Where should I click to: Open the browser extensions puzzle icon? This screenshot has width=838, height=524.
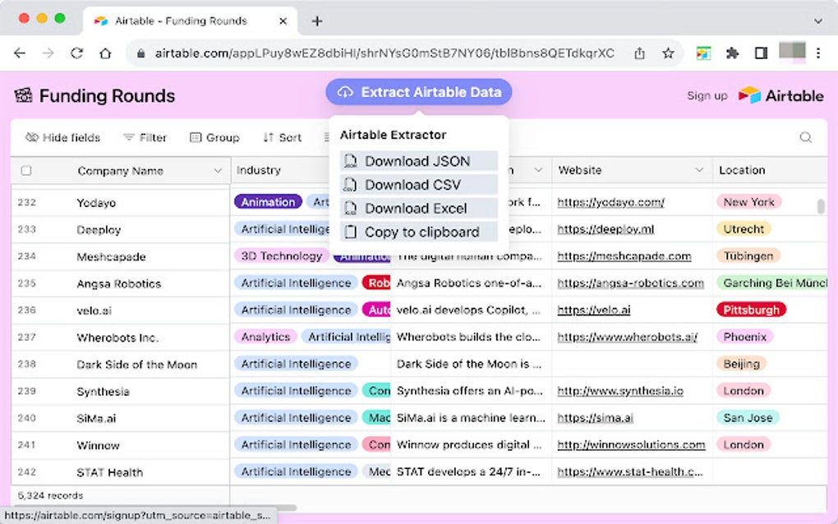(x=732, y=53)
